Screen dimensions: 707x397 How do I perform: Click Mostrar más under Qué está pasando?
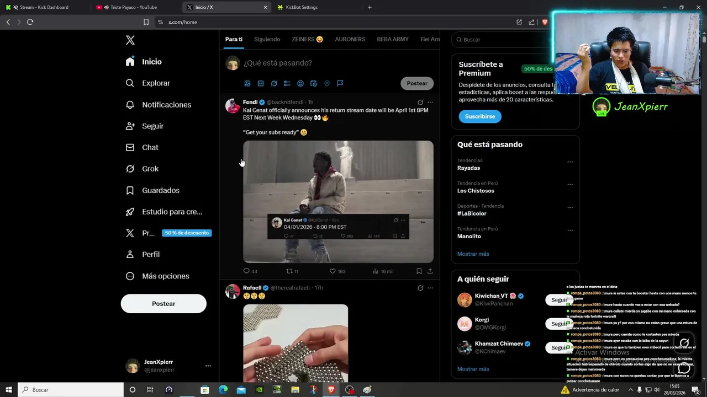tap(473, 254)
